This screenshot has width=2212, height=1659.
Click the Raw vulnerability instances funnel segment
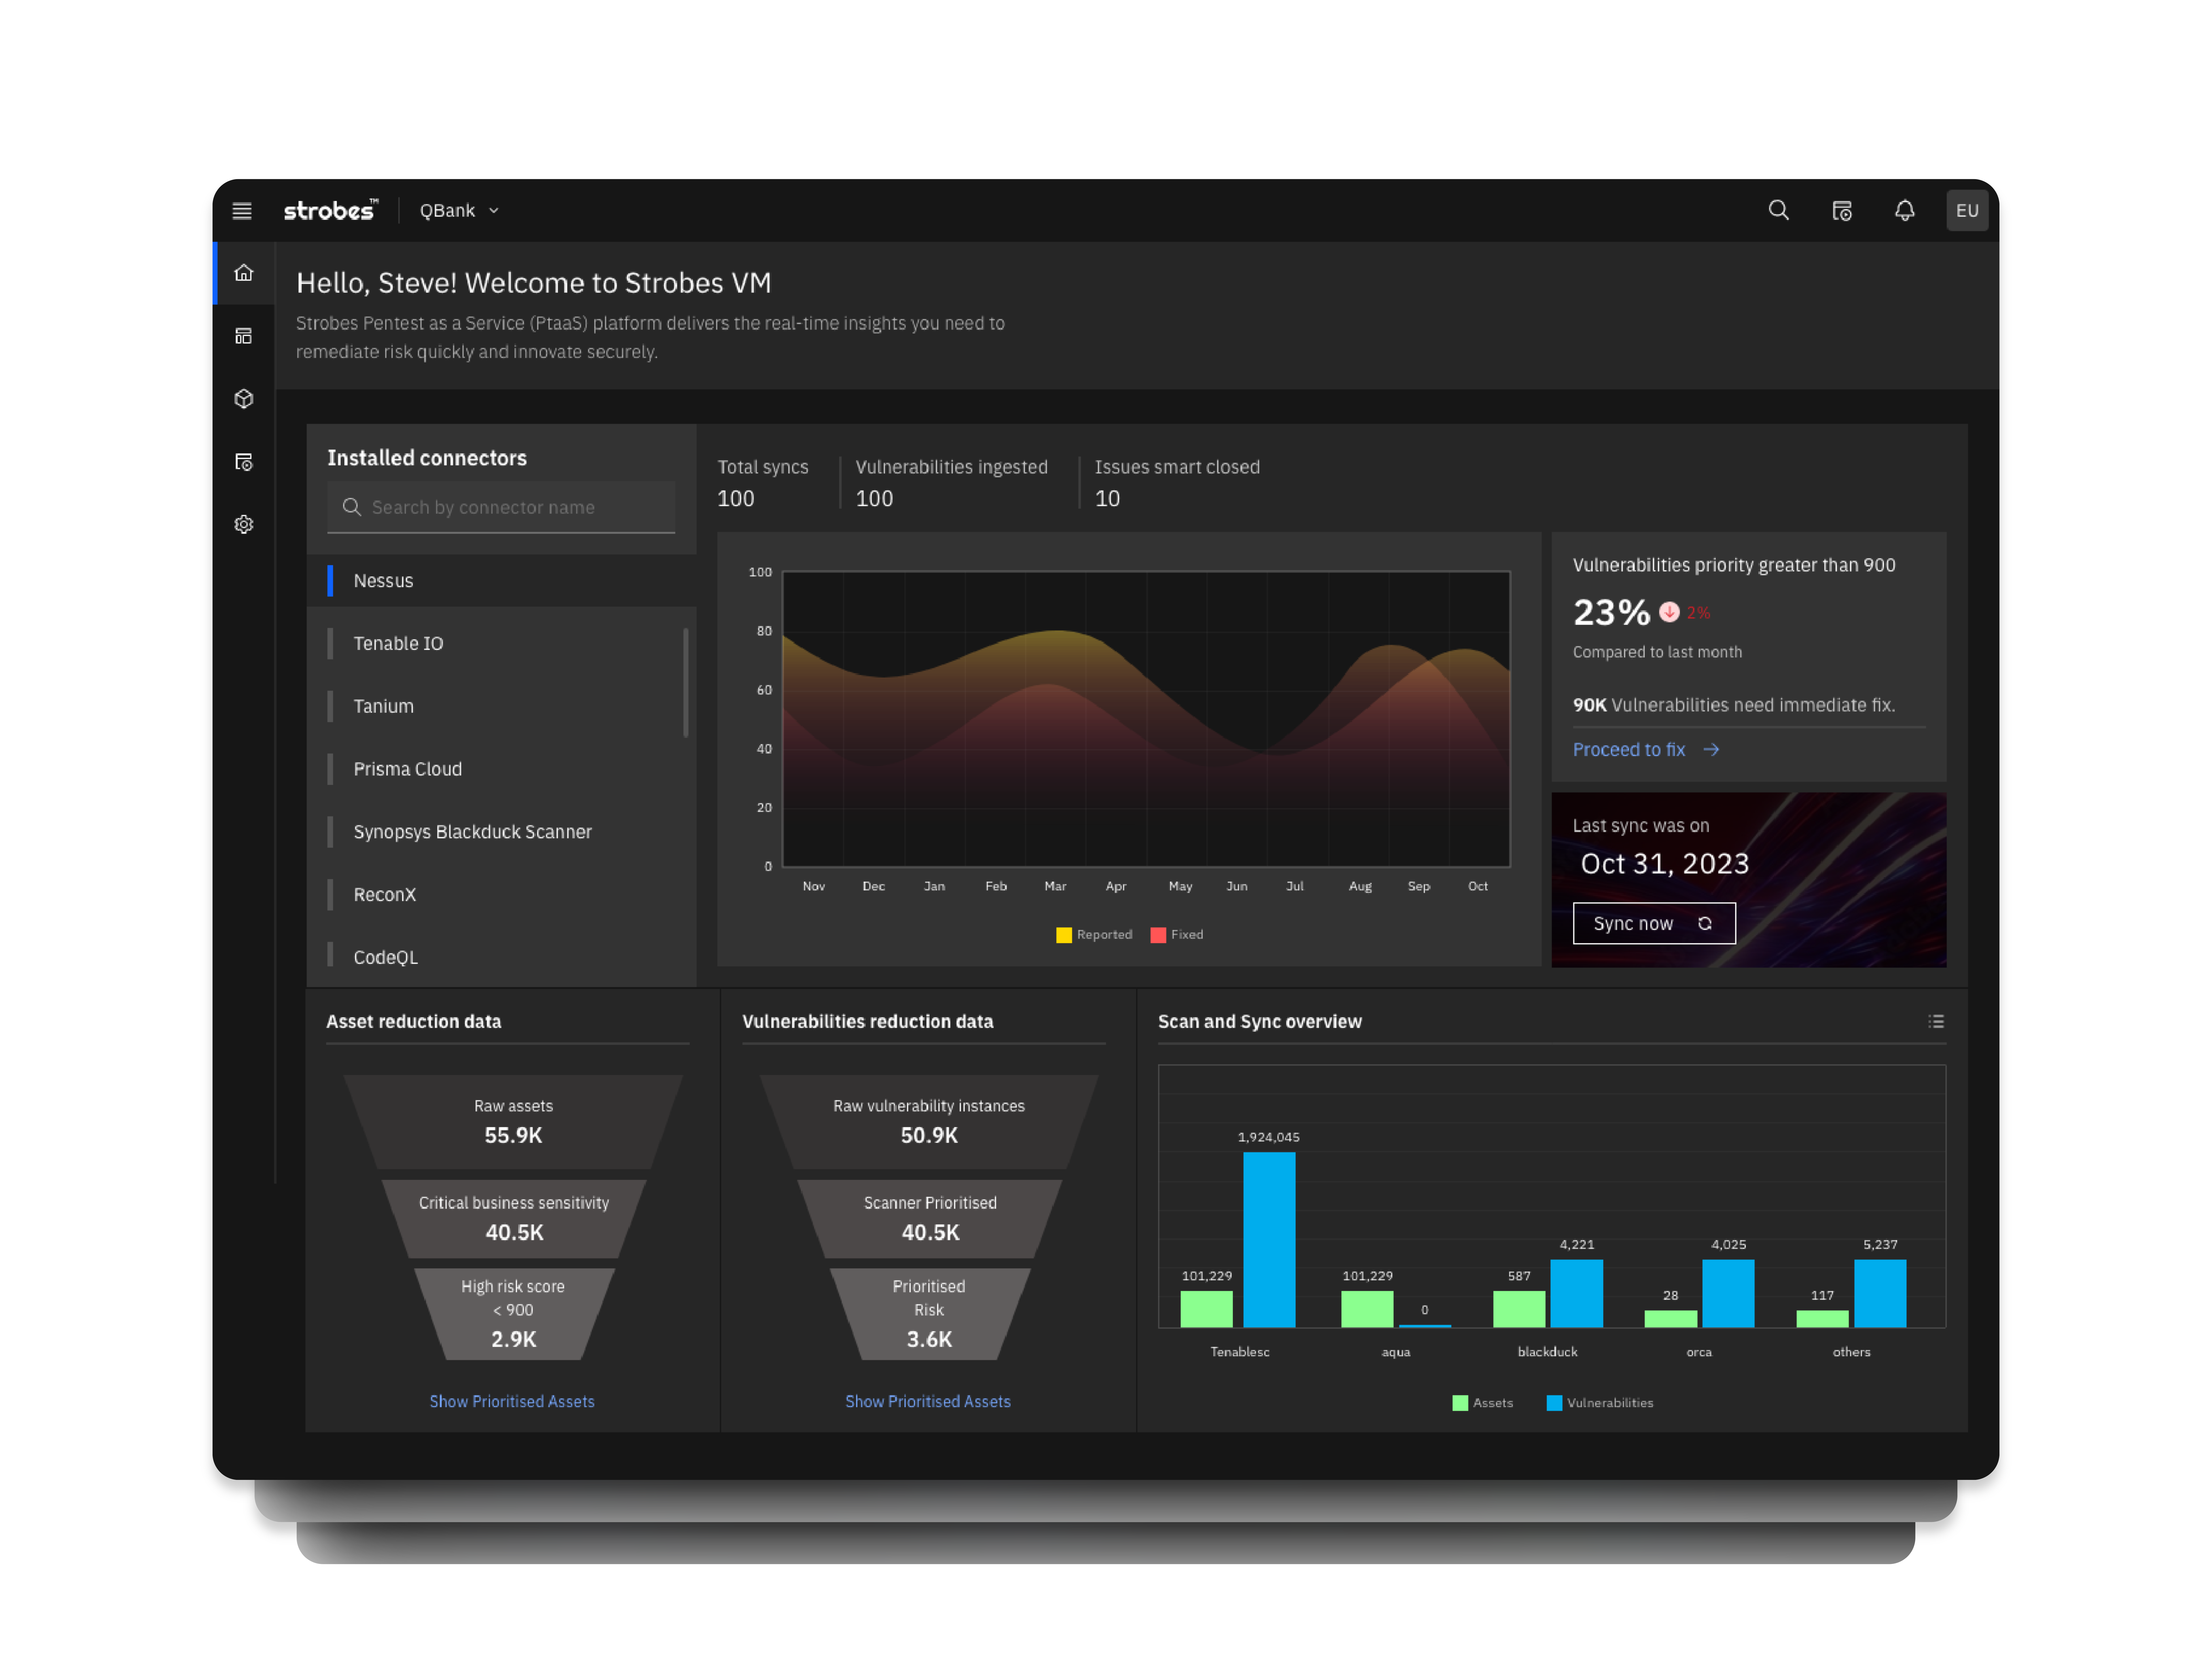929,1122
